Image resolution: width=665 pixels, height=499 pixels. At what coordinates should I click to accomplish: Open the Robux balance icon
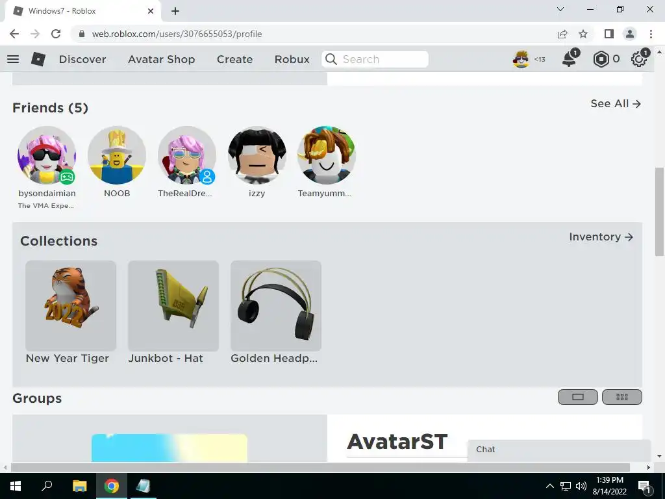[601, 59]
